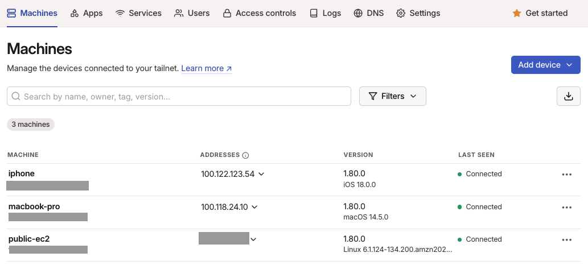Screen dimensions: 588x265
Task: Open the Add device dropdown
Action: coord(545,65)
